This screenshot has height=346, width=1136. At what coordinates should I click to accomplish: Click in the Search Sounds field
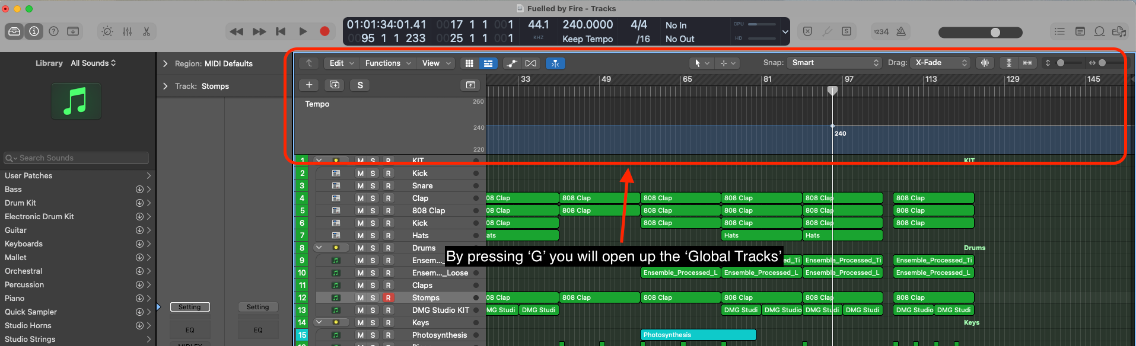(76, 158)
